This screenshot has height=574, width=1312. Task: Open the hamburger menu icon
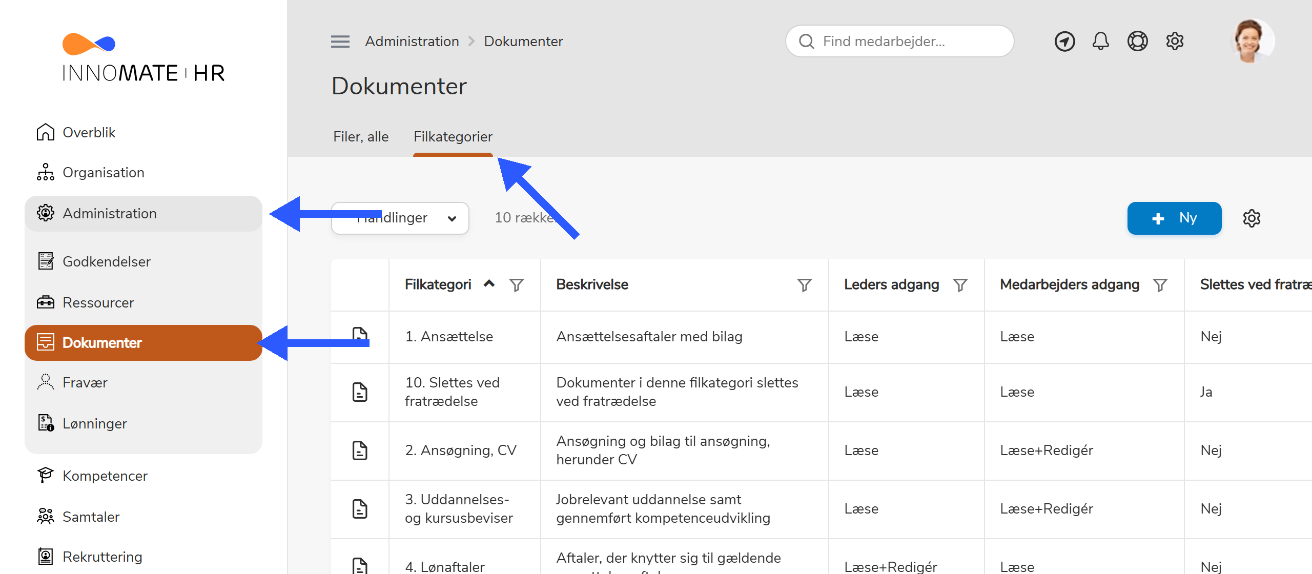[x=340, y=42]
